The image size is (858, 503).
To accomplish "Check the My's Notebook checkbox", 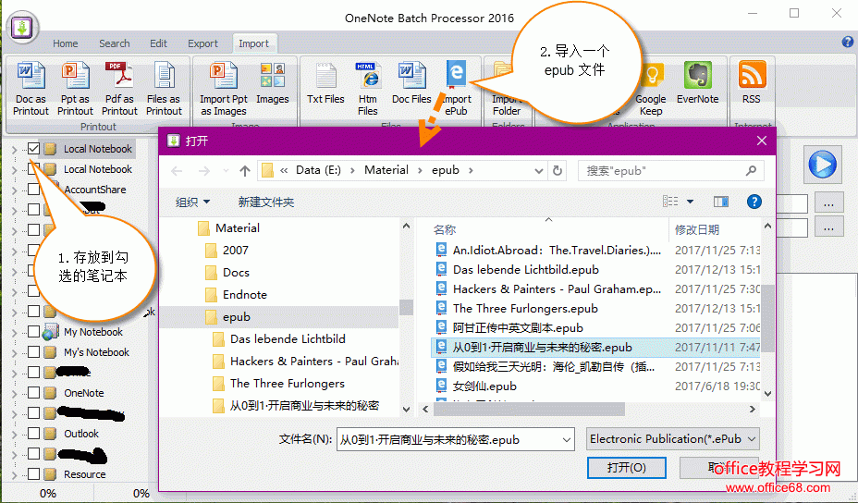I will click(x=33, y=352).
